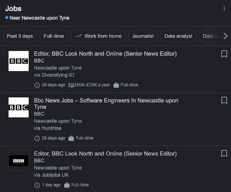The image size is (231, 192).
Task: Open Senior News Editor job via Jobijoba UK
Action: pos(105,153)
